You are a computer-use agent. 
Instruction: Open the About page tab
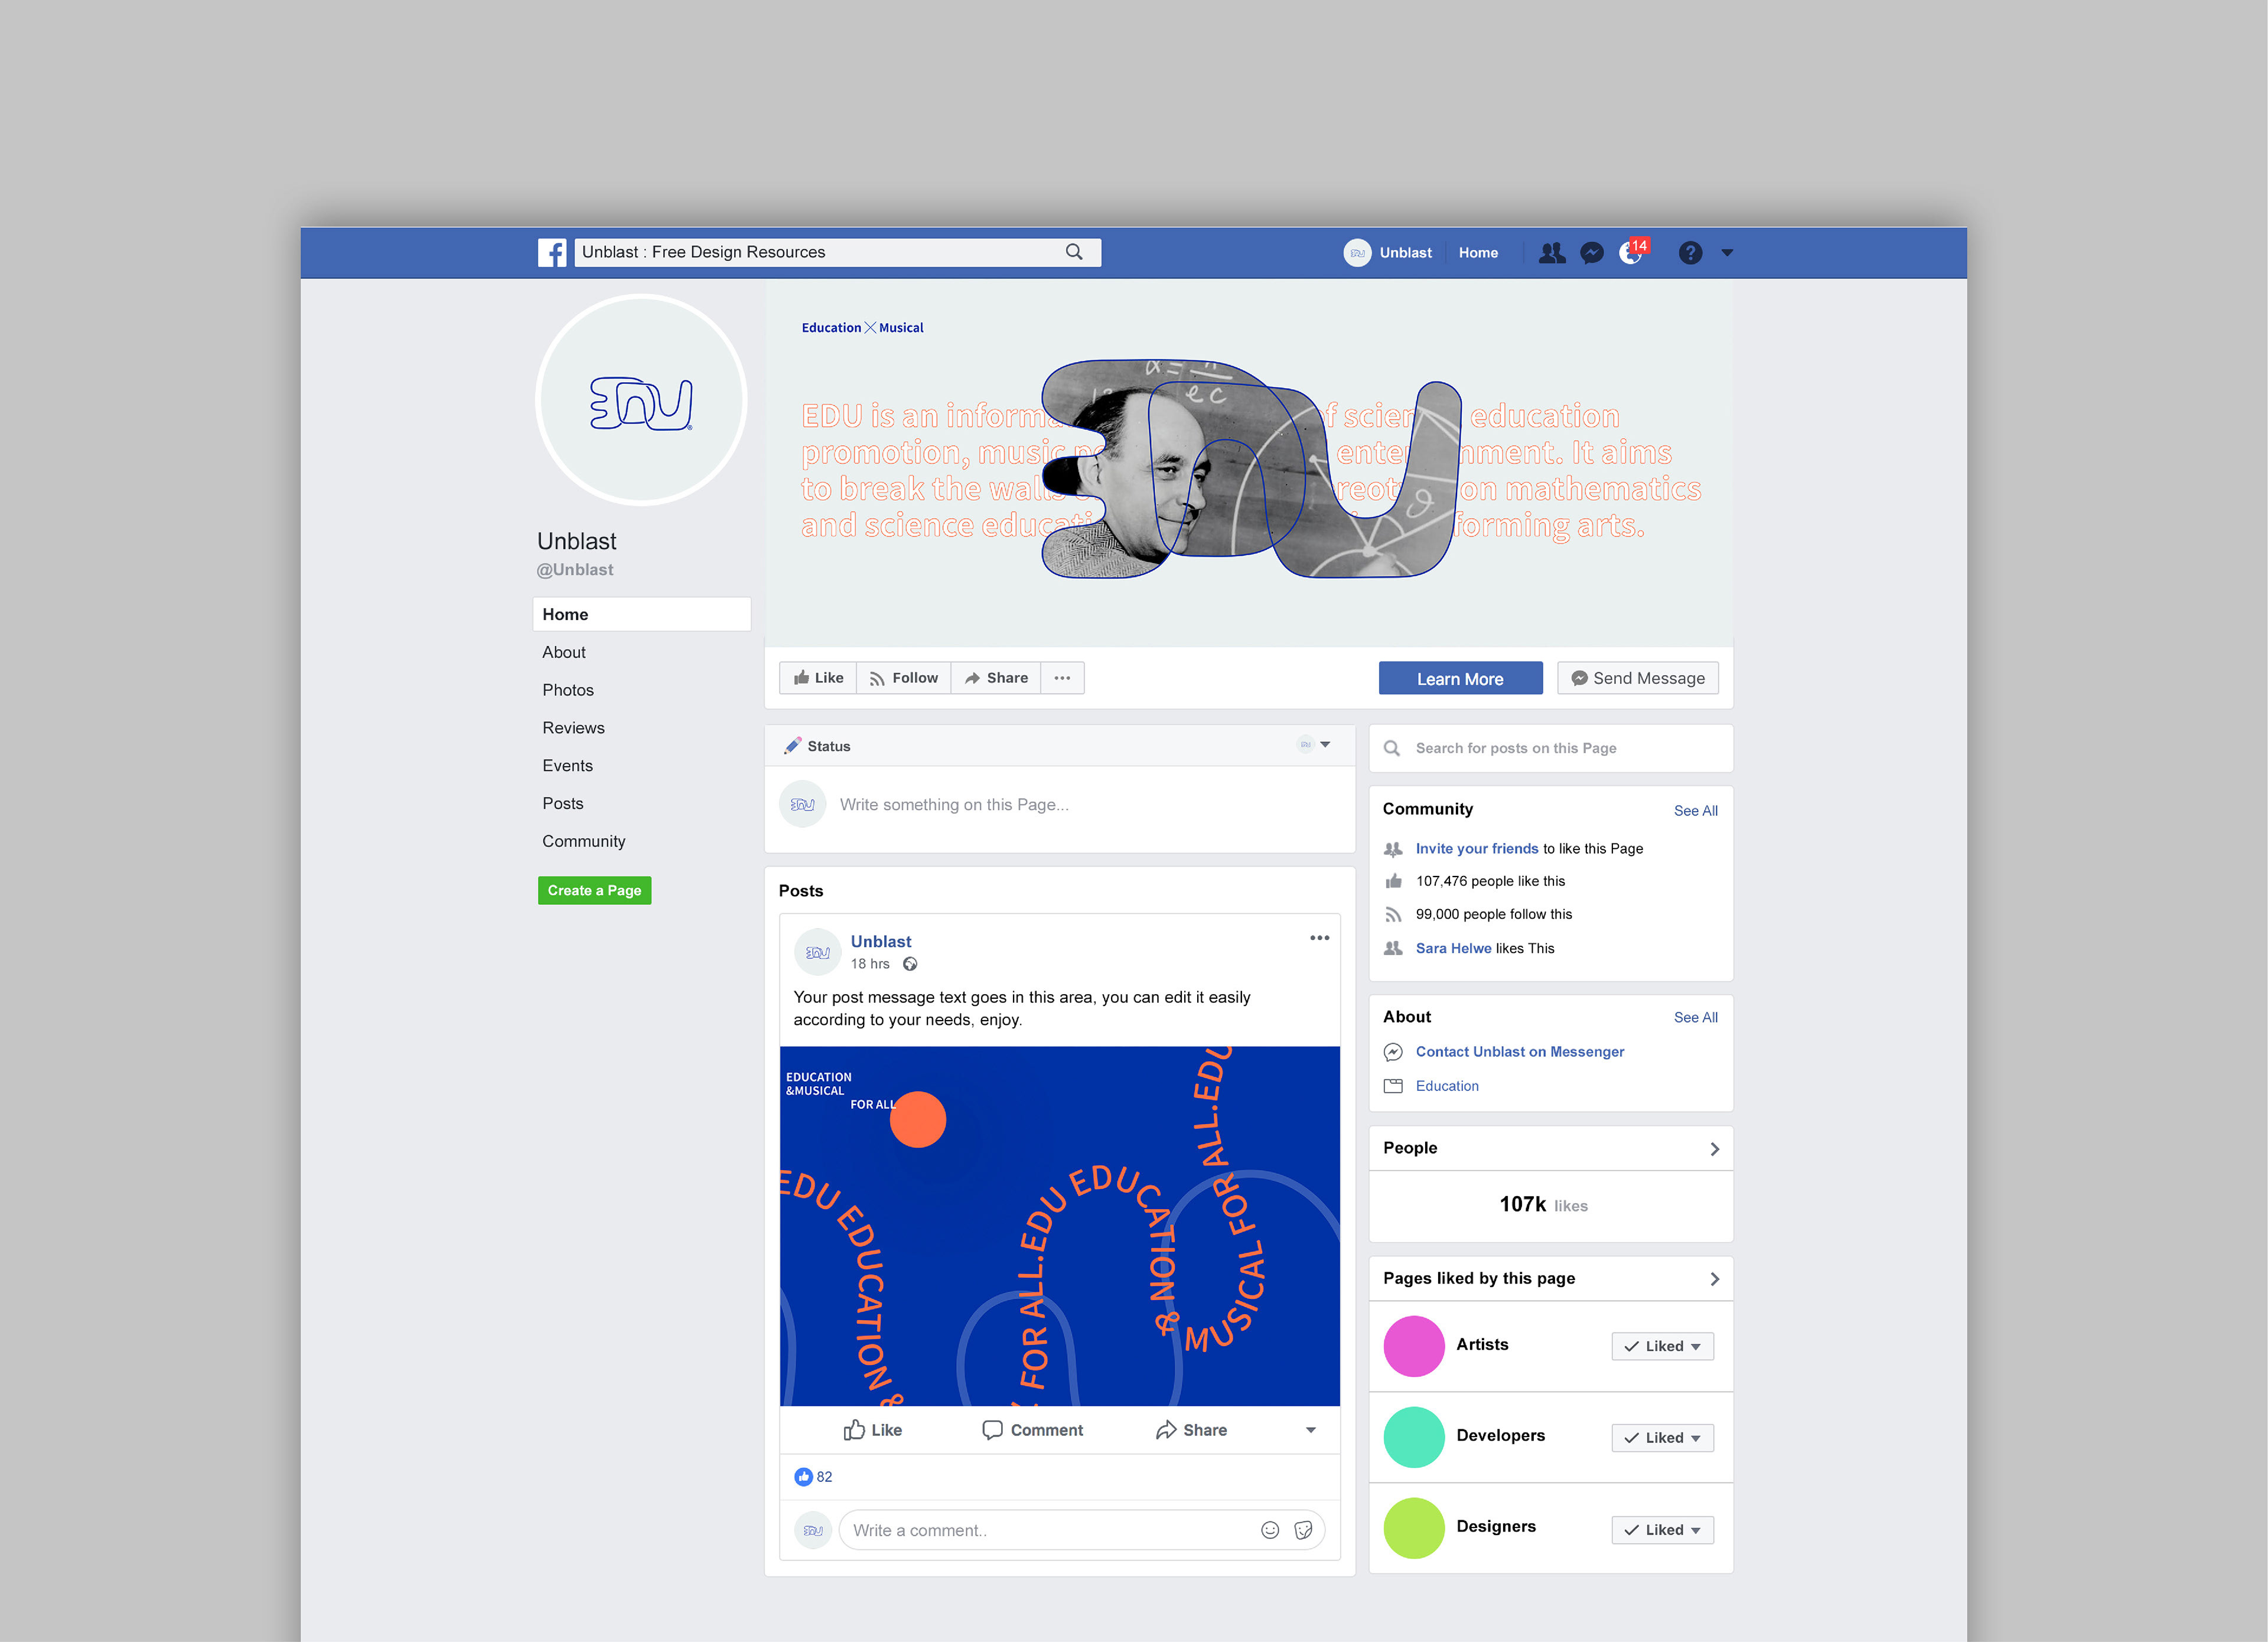[564, 652]
